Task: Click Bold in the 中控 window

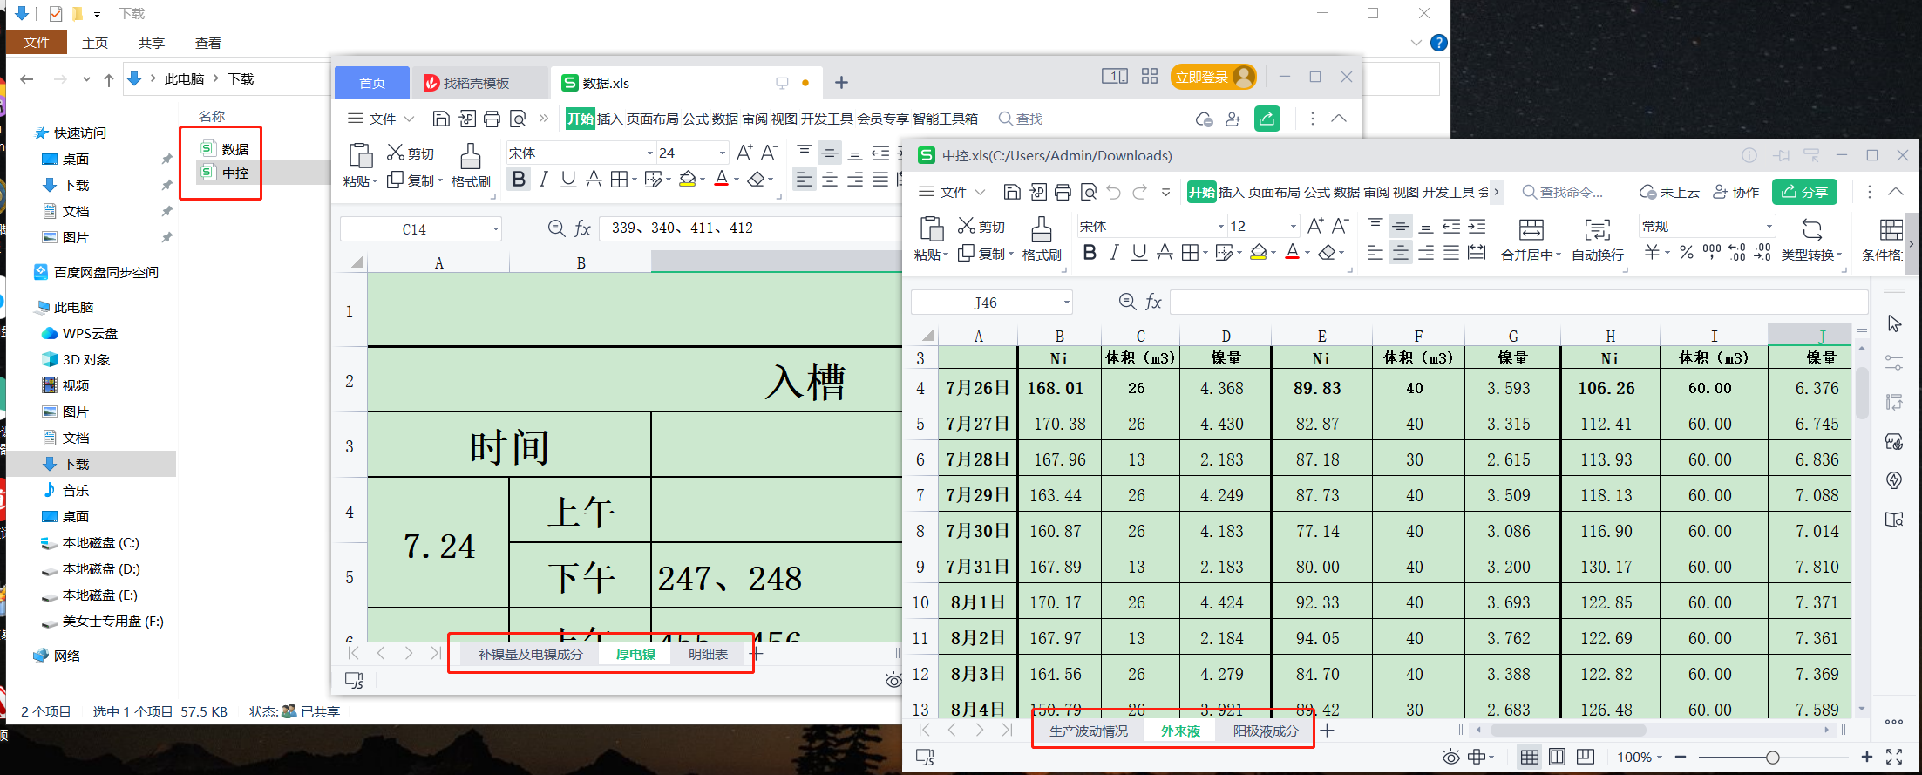Action: click(1090, 253)
